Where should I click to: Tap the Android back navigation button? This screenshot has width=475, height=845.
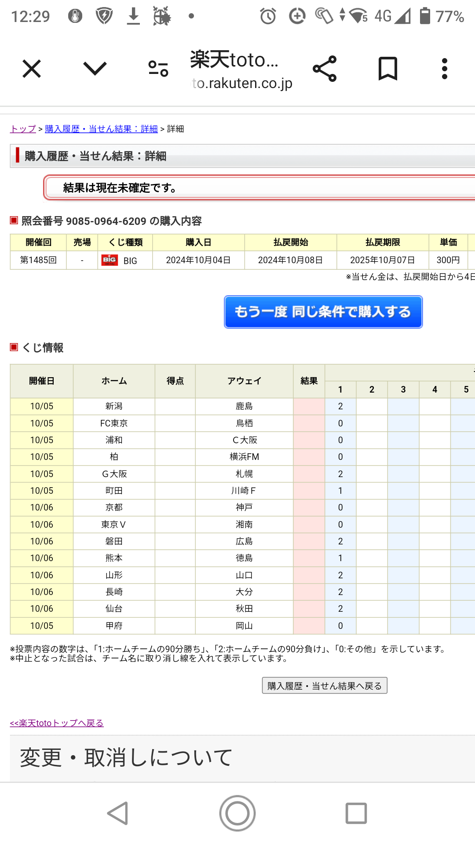(118, 813)
